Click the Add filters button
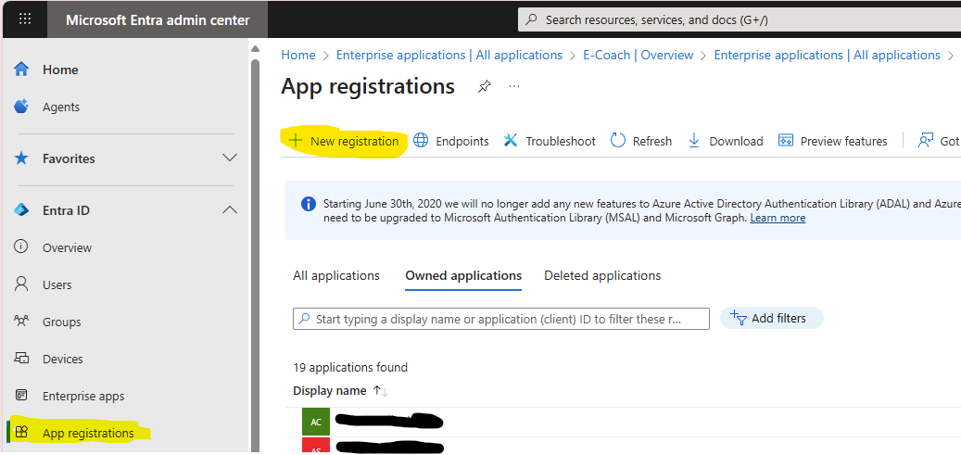Image resolution: width=961 pixels, height=455 pixels. (x=771, y=318)
